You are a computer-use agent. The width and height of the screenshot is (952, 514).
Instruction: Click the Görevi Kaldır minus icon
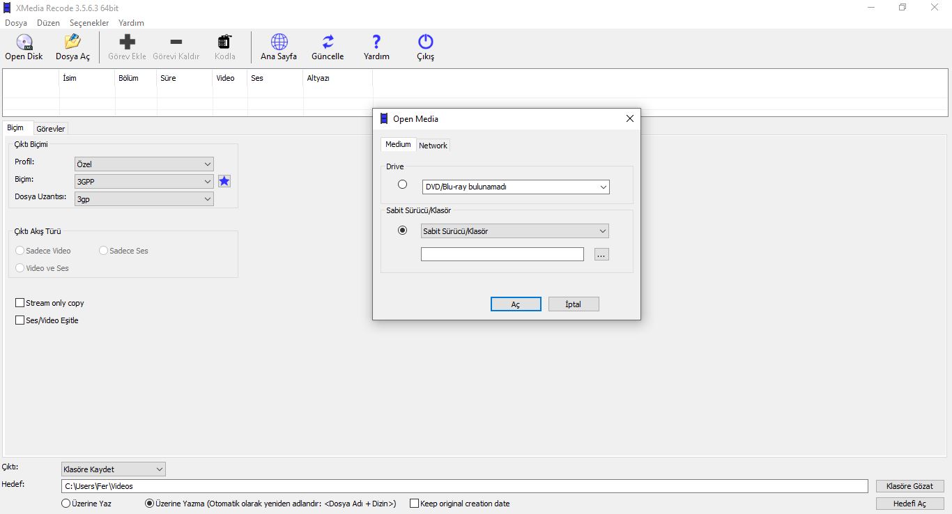(x=176, y=42)
